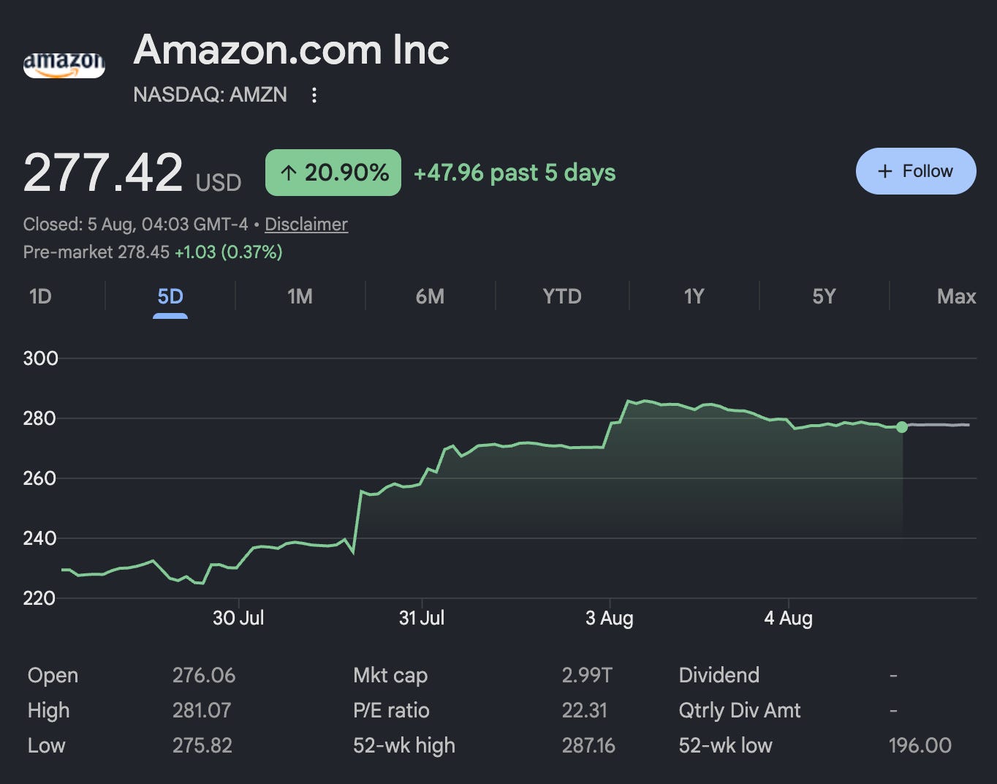
Task: Click the 52-wk high value 287.16
Action: click(x=588, y=745)
